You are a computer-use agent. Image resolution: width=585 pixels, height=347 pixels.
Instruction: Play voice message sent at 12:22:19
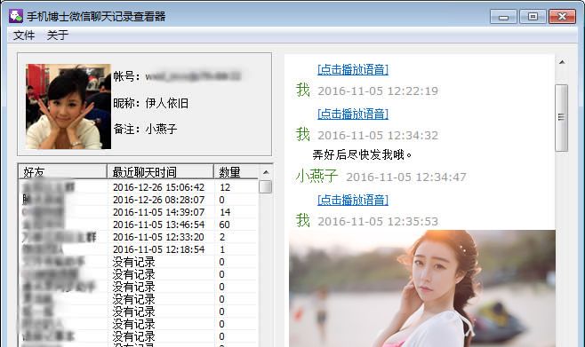pyautogui.click(x=353, y=114)
